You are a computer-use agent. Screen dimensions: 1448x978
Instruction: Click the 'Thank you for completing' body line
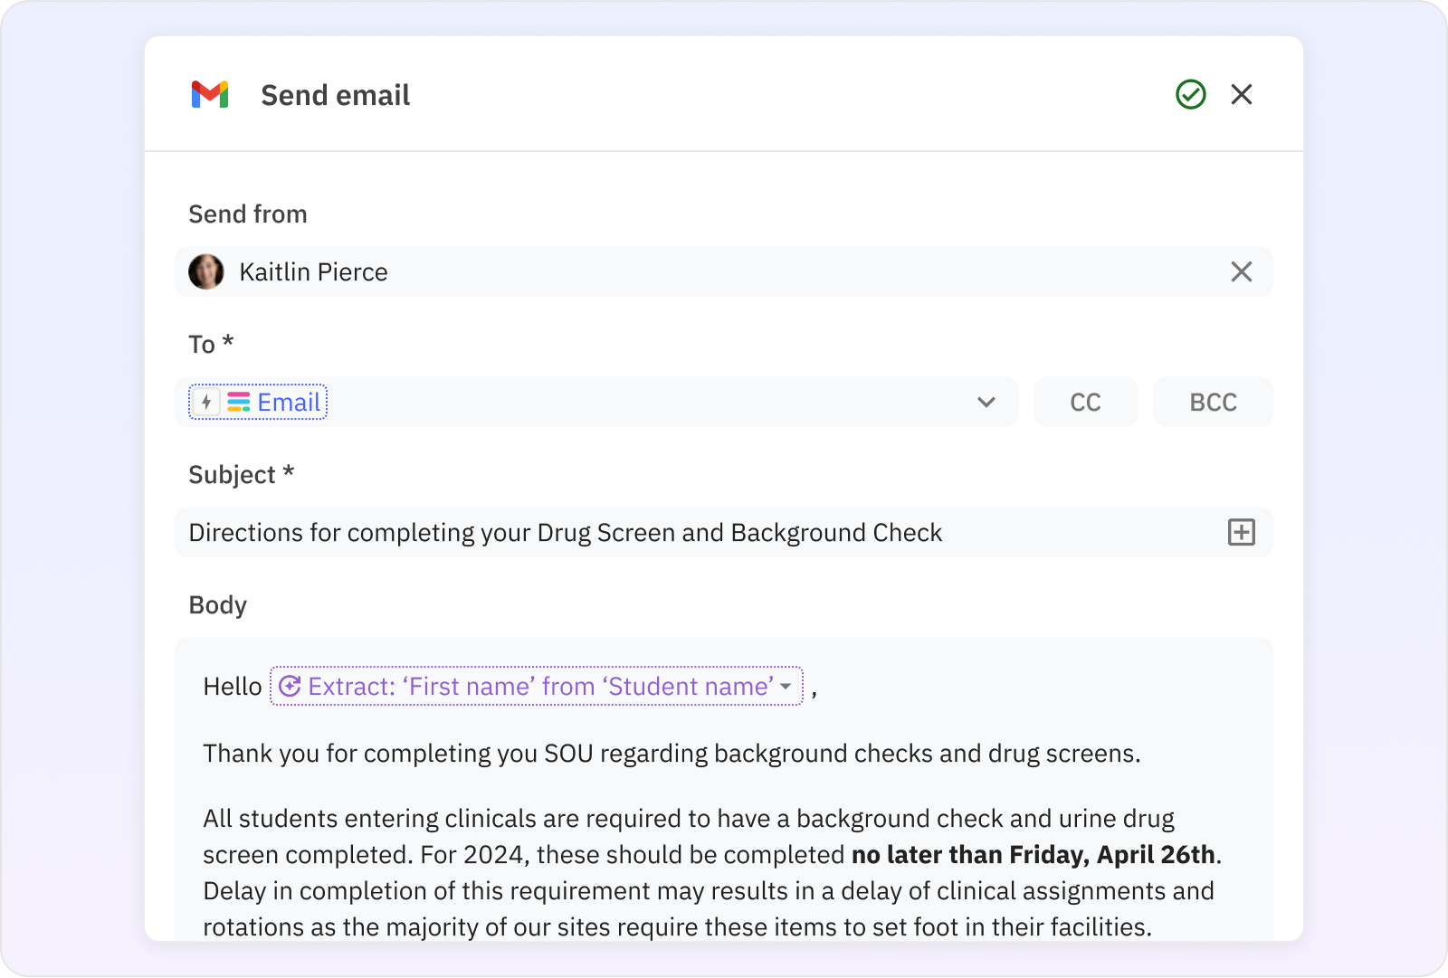(671, 753)
